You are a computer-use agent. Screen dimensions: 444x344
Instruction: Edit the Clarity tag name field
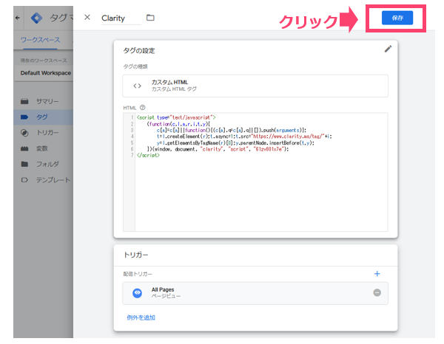pyautogui.click(x=121, y=18)
